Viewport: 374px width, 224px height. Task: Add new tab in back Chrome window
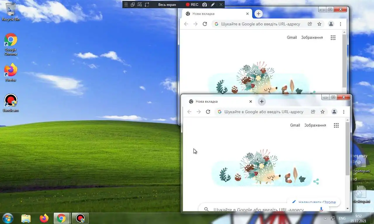258,14
